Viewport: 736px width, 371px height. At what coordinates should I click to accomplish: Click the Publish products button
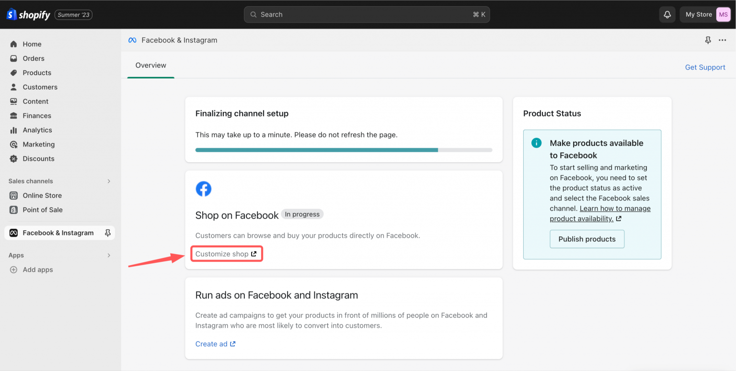tap(587, 239)
